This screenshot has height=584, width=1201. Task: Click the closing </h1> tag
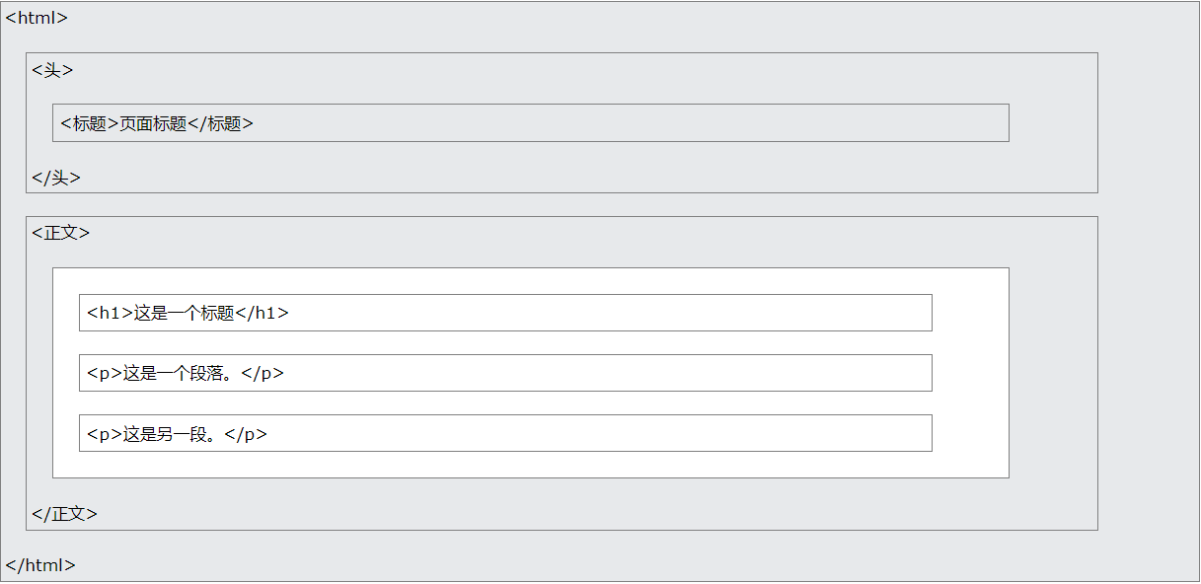(263, 313)
